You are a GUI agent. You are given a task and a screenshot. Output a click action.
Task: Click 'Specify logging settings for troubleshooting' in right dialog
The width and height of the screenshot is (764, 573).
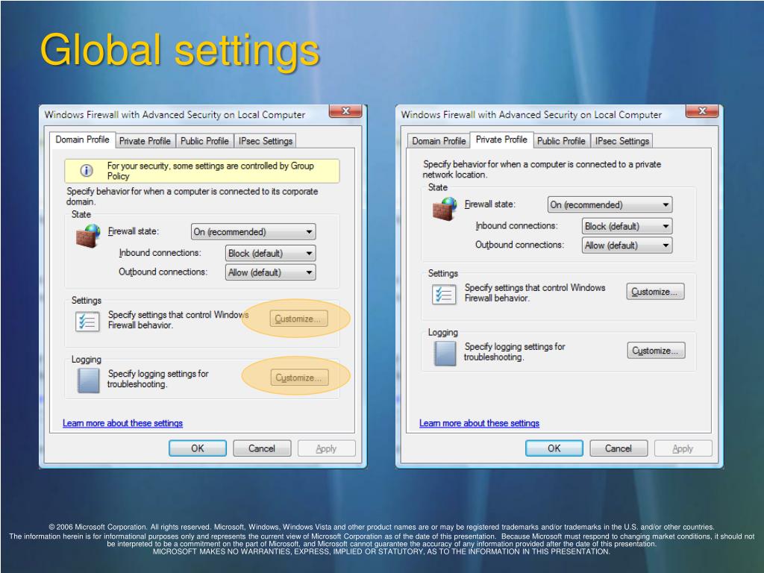coord(515,351)
